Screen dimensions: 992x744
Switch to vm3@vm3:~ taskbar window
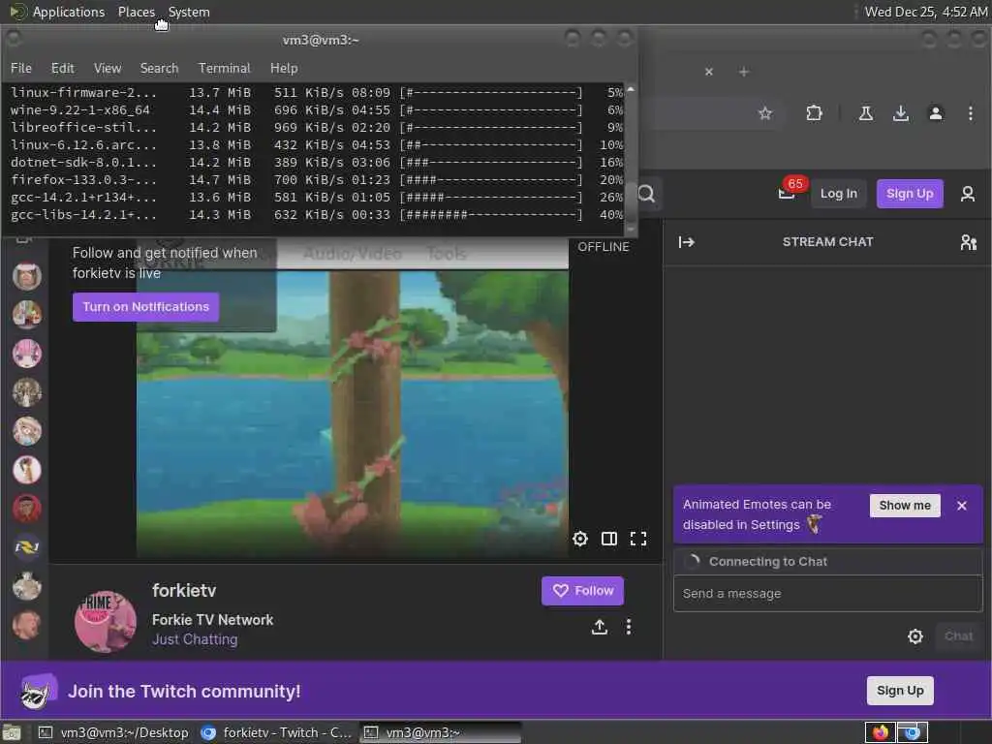click(441, 732)
